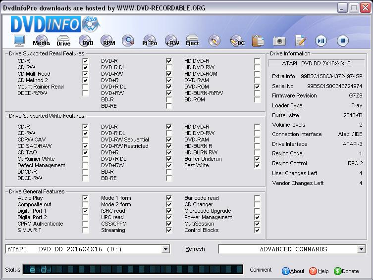Screen dimensions: 373x280
Task: Launch the Pi Po scan icon
Action: [x=150, y=41]
